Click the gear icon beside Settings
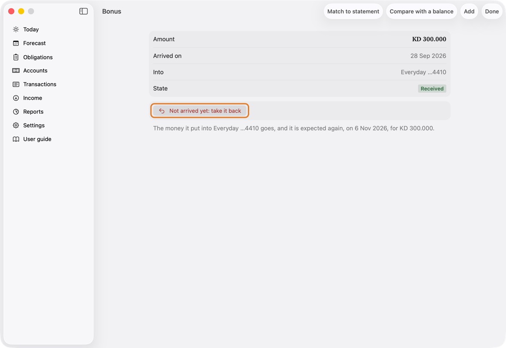 point(16,126)
